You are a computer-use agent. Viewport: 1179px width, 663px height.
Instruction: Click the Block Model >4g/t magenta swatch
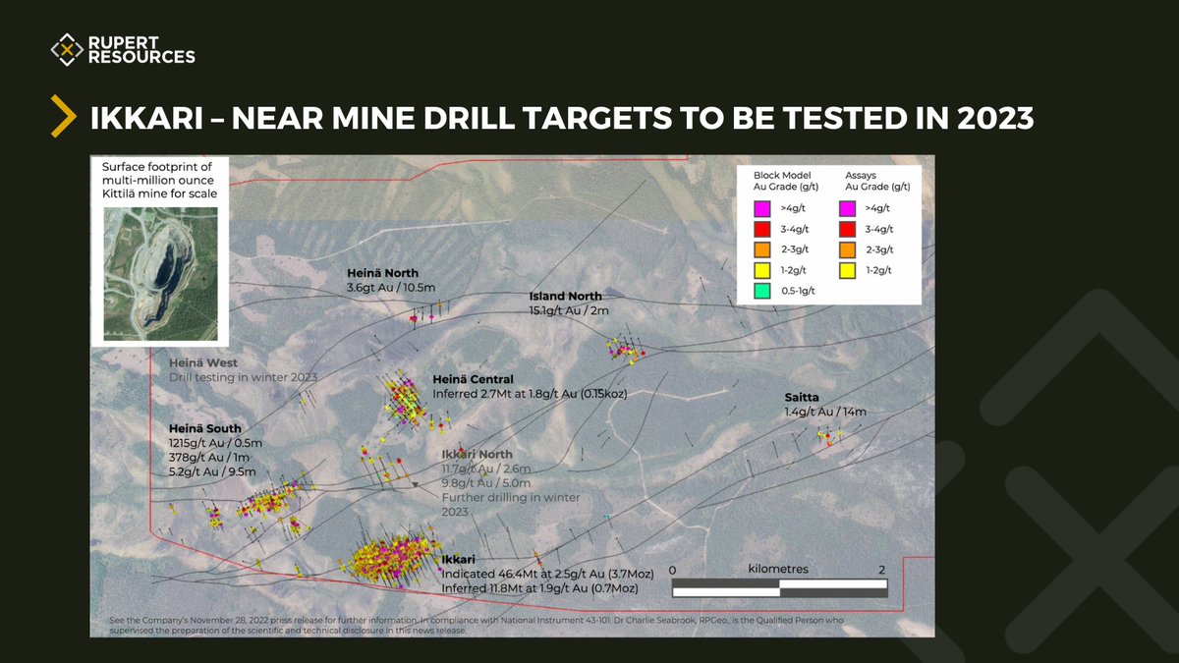tap(760, 208)
